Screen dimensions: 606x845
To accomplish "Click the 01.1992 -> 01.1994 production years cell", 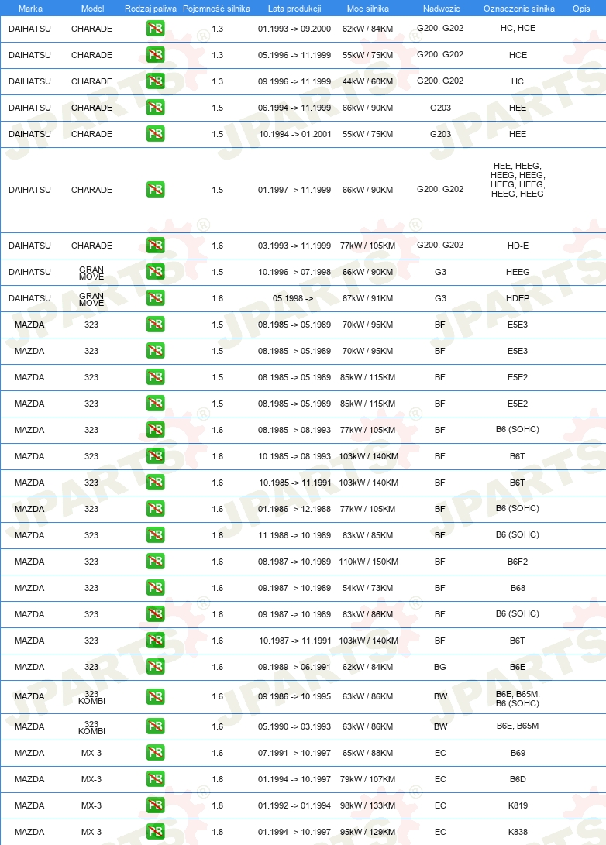I will [294, 806].
